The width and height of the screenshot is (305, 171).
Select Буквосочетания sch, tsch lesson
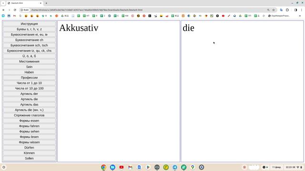click(x=29, y=45)
